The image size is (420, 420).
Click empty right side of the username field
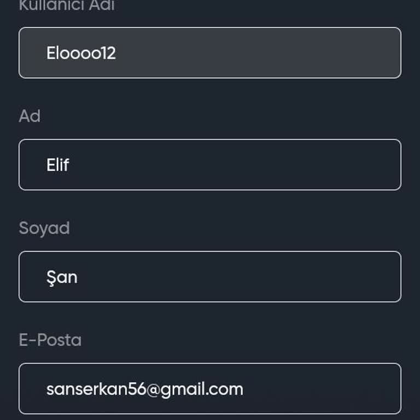click(x=328, y=53)
